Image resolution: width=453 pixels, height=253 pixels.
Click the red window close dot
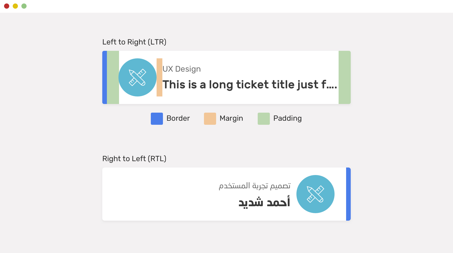[x=7, y=6]
